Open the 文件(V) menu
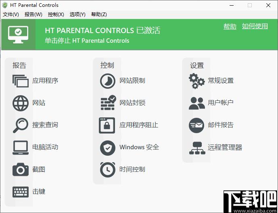Image resolution: width=278 pixels, height=213 pixels. [11, 15]
